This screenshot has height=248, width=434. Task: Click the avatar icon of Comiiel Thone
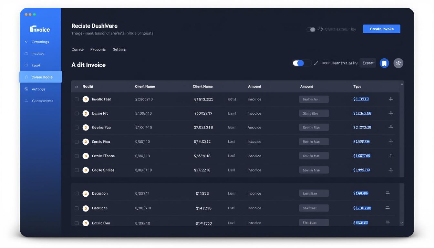pos(86,156)
